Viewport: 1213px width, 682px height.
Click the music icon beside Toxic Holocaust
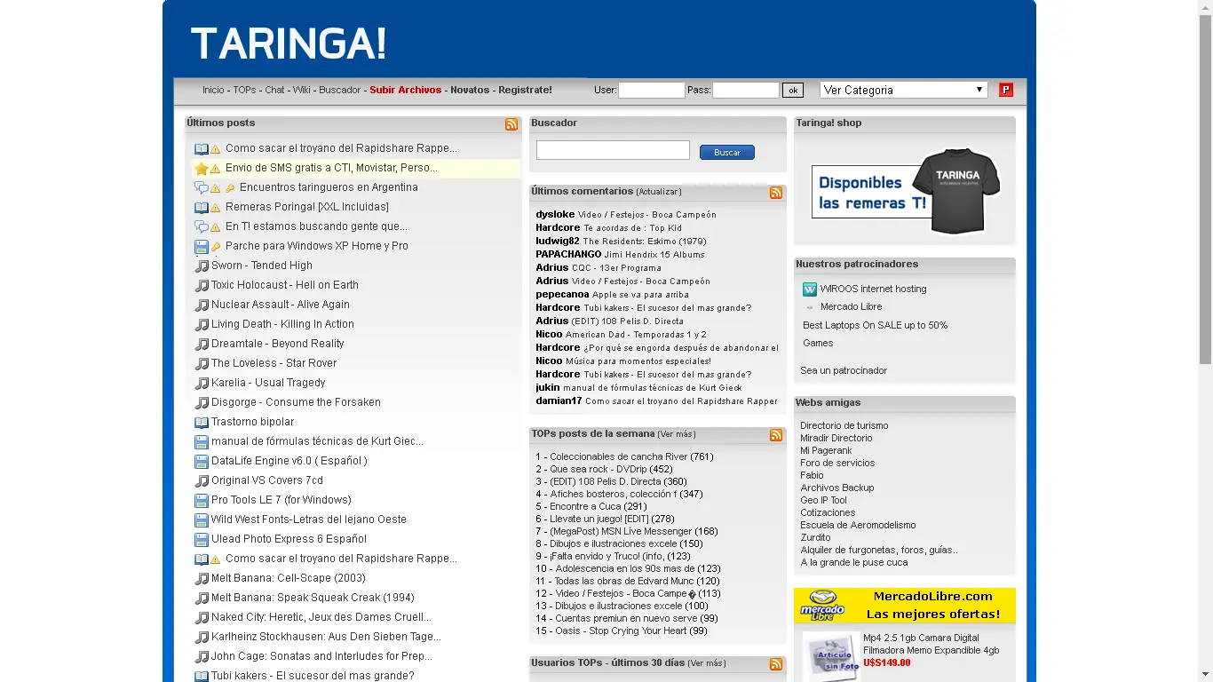[x=202, y=286]
